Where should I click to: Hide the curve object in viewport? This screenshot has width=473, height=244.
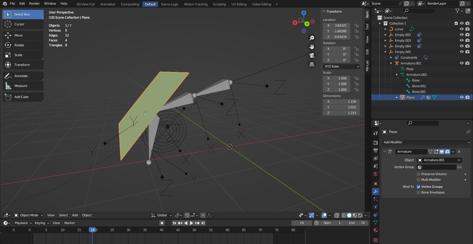pos(462,29)
